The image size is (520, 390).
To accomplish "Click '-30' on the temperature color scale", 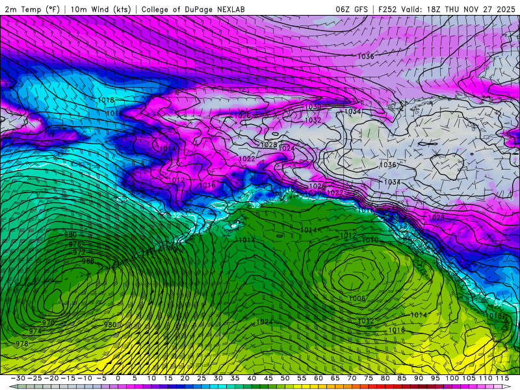I will 18,378.
